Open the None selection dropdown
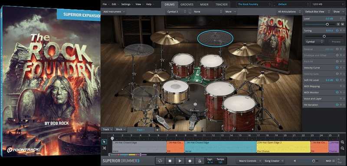Screen dimensions: 347x166 pyautogui.click(x=207, y=12)
